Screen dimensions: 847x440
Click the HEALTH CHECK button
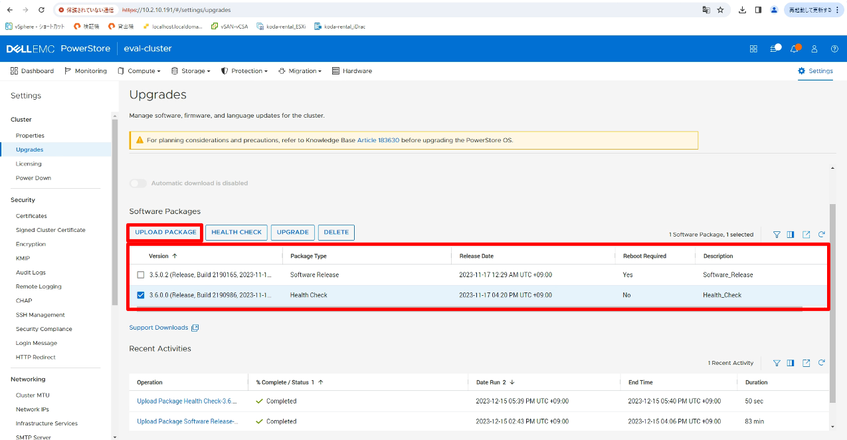[236, 232]
